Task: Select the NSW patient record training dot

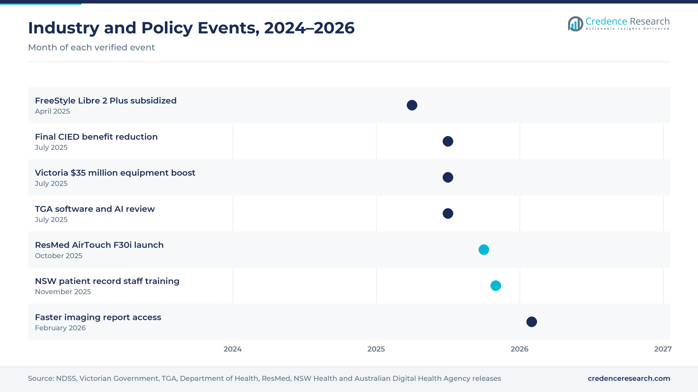Action: point(496,286)
